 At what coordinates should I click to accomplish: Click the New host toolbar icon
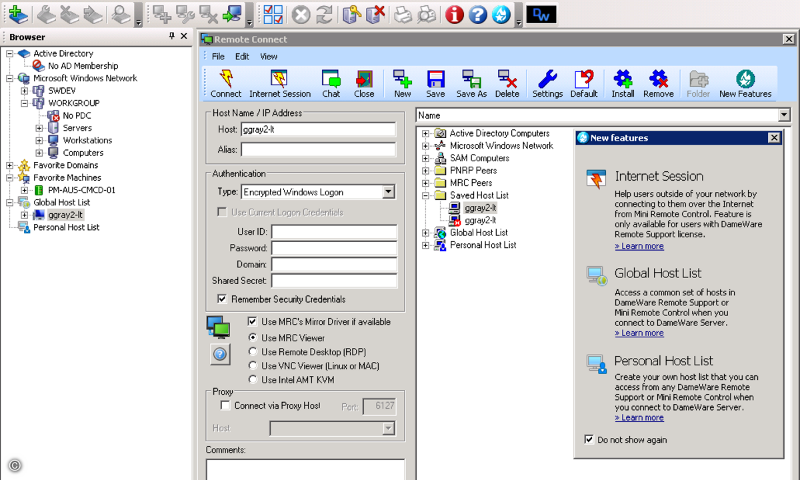pos(403,84)
